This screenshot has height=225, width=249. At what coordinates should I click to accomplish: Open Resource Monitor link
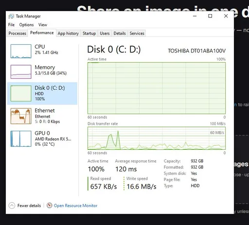(x=75, y=206)
